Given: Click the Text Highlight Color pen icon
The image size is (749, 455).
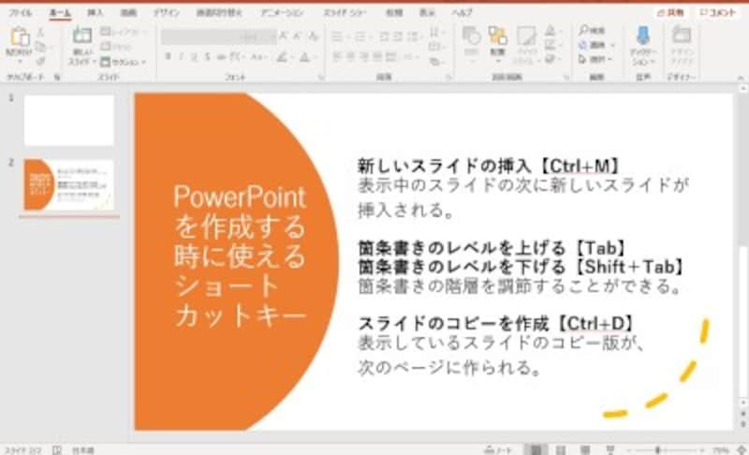Looking at the screenshot, I should (x=283, y=58).
